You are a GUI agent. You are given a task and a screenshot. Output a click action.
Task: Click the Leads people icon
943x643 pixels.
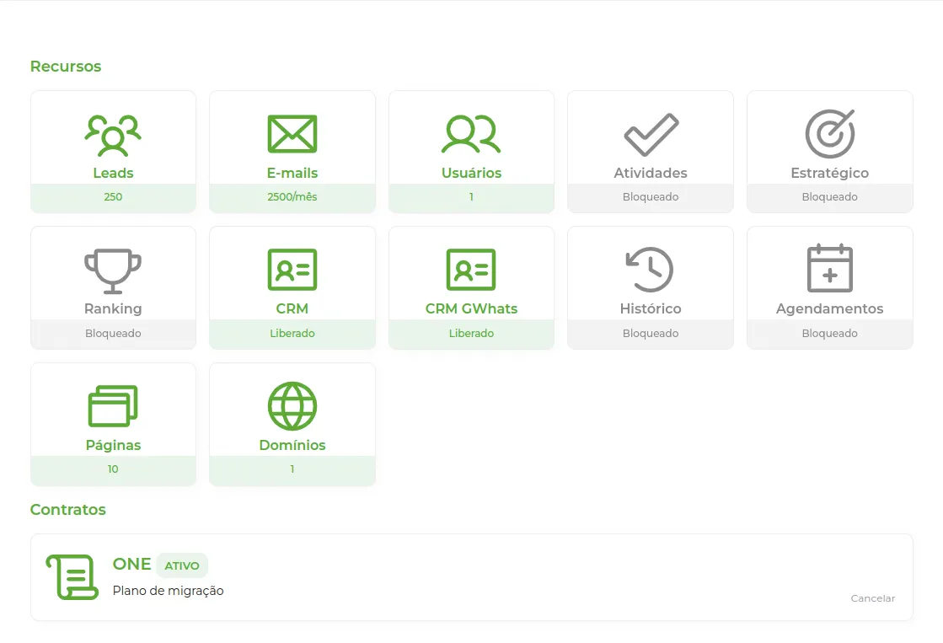pyautogui.click(x=113, y=135)
